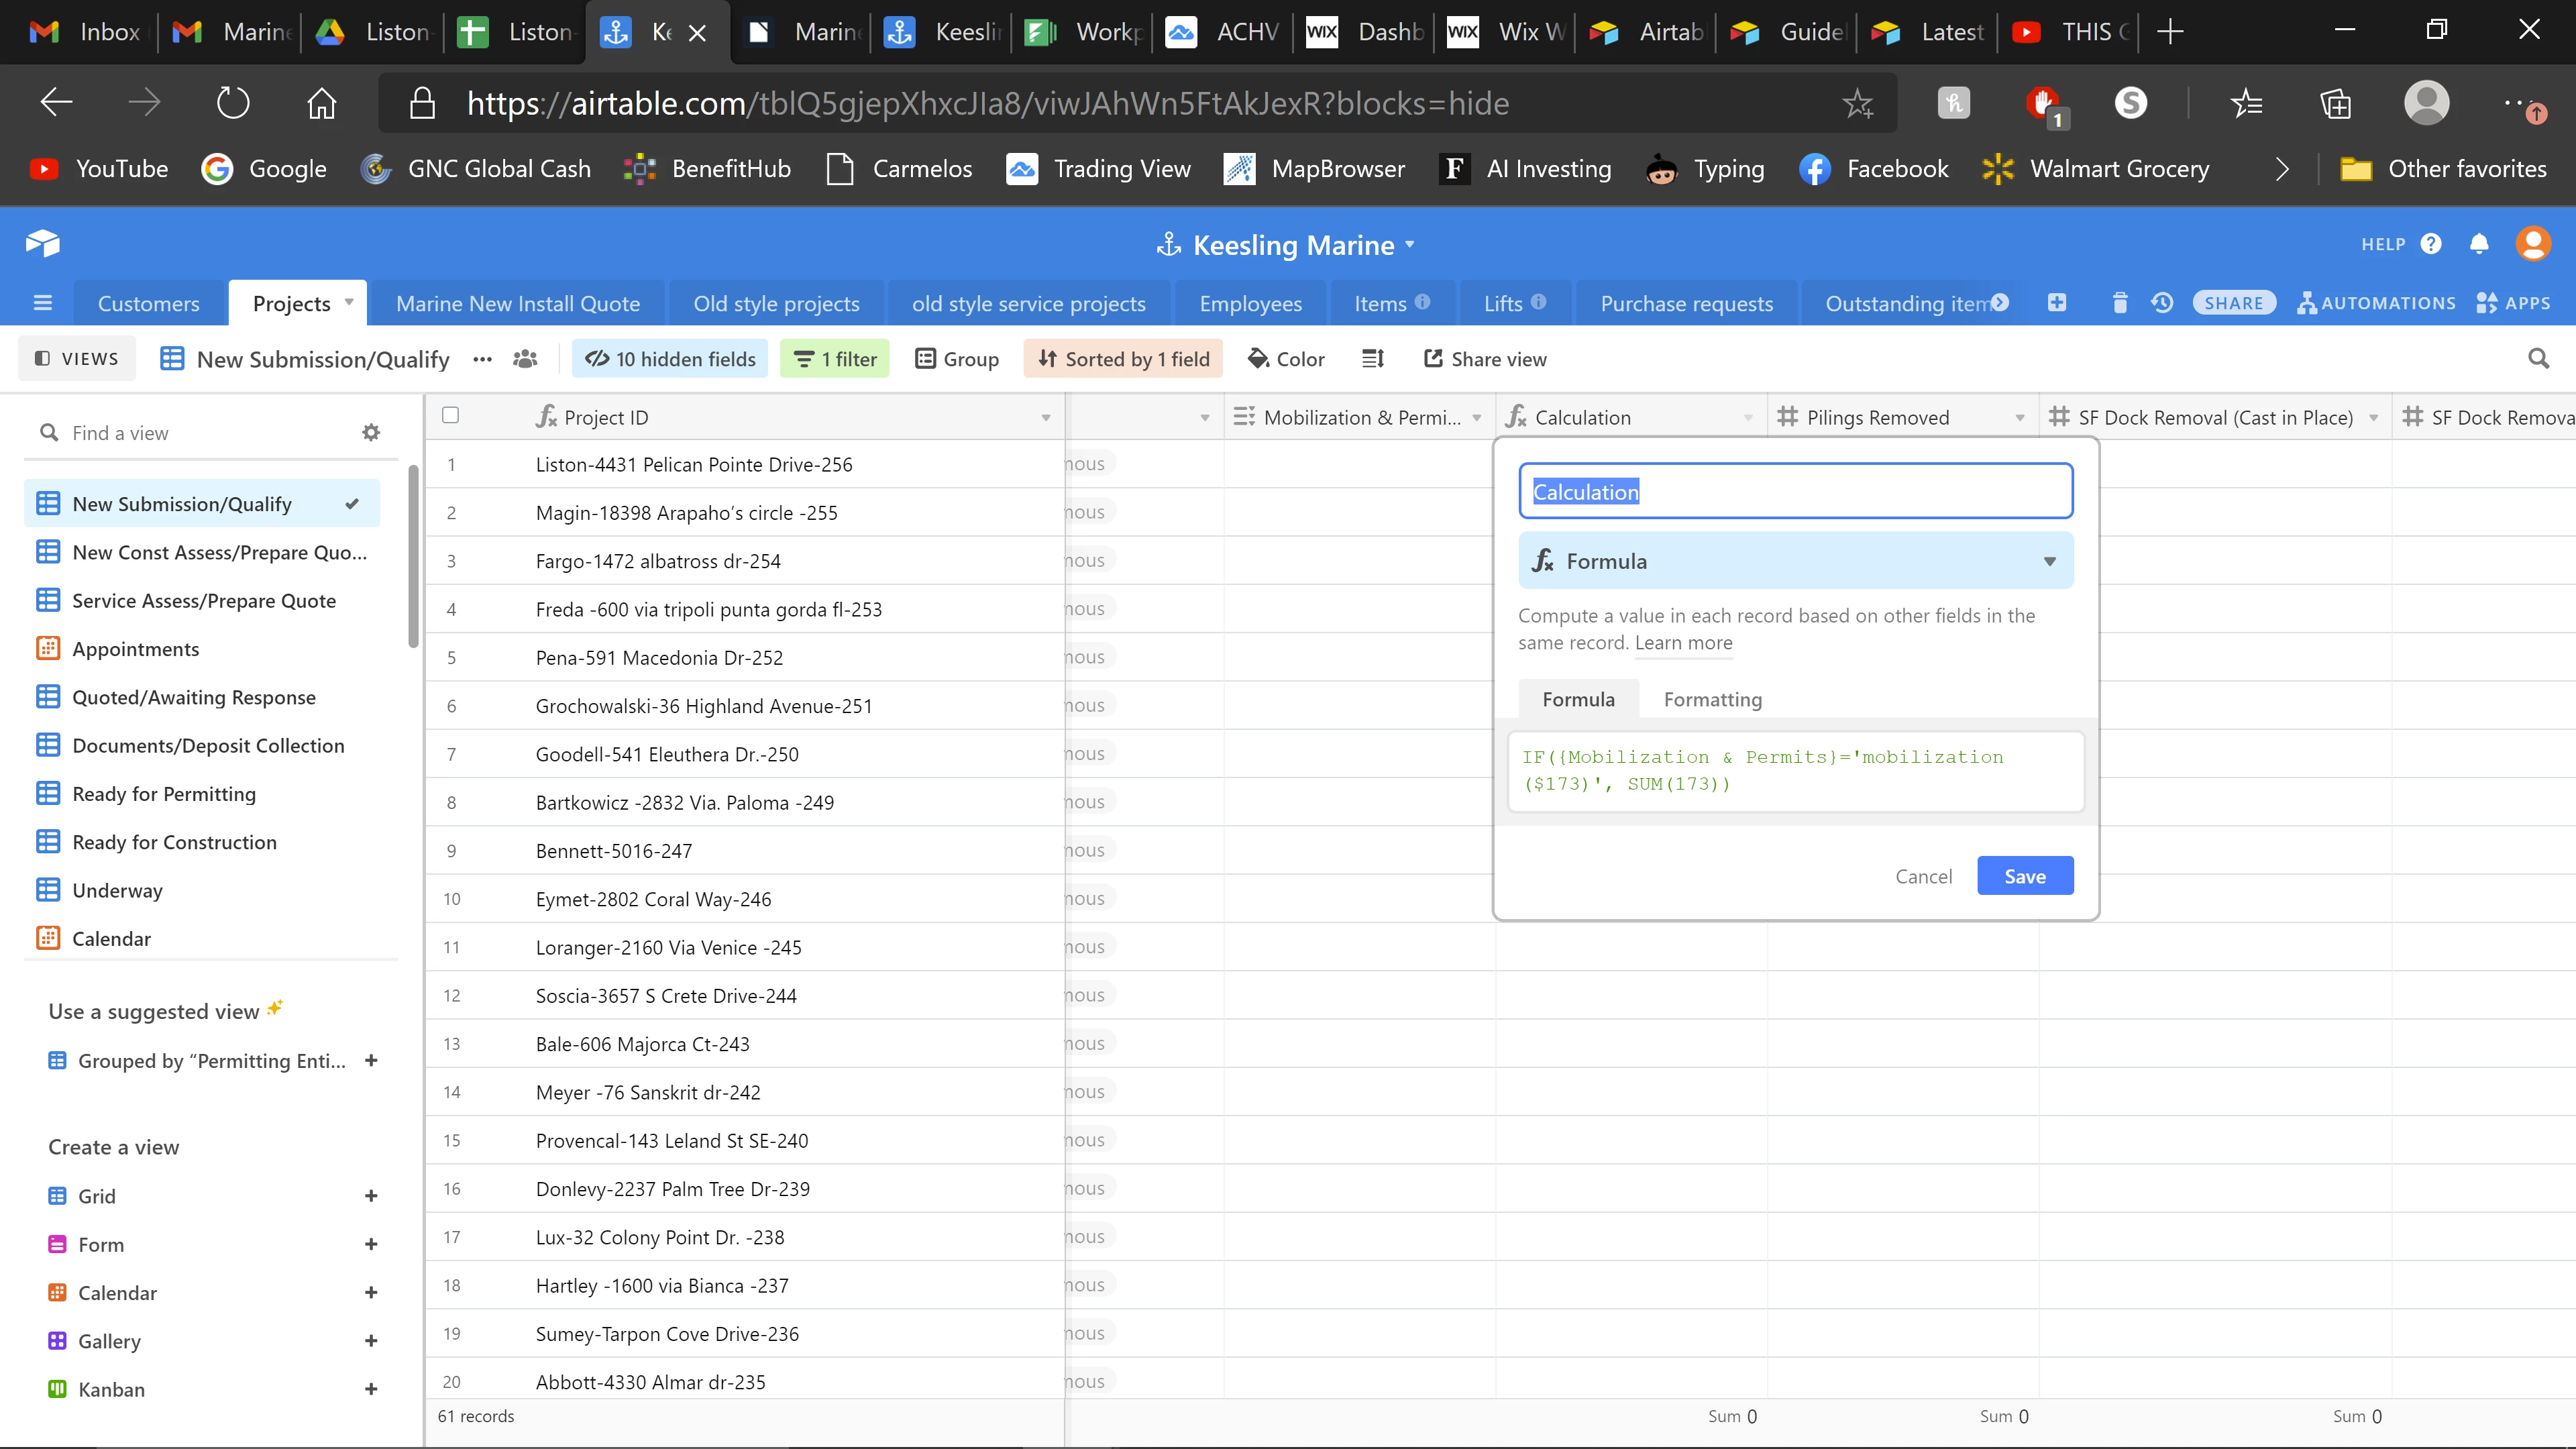This screenshot has height=1449, width=2576.
Task: Switch to Purchase requests tab
Action: click(1686, 303)
